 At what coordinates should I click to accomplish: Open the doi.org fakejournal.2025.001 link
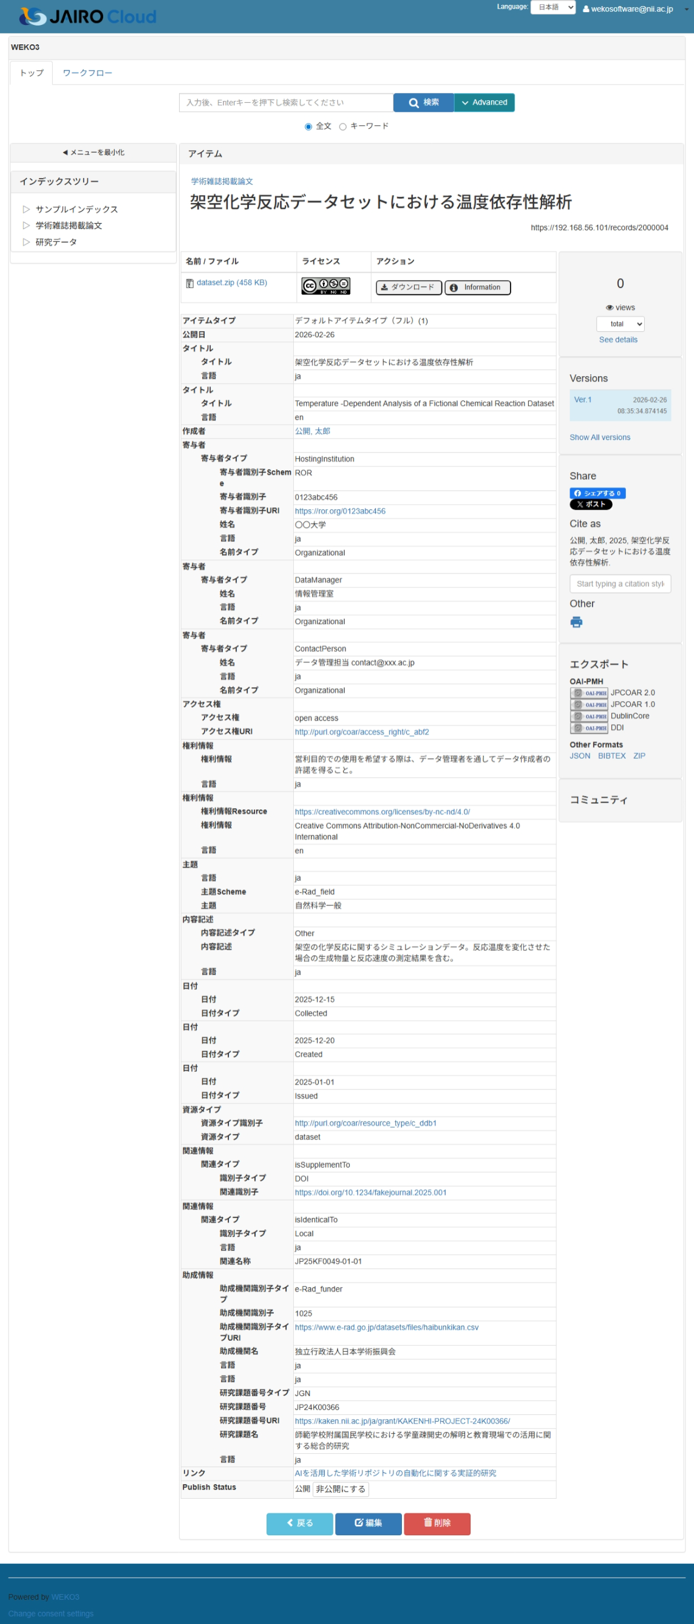point(371,1193)
